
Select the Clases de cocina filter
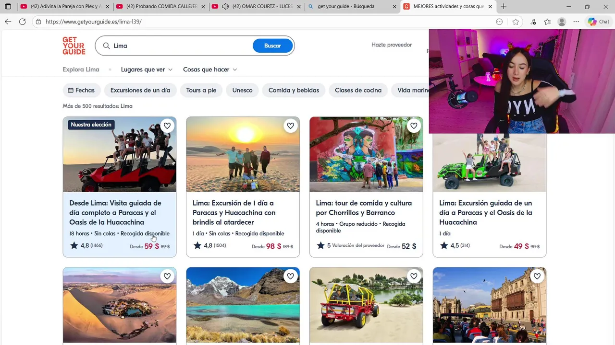[x=358, y=90]
